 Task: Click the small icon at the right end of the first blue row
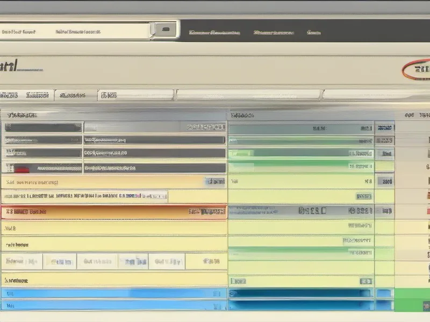[216, 294]
